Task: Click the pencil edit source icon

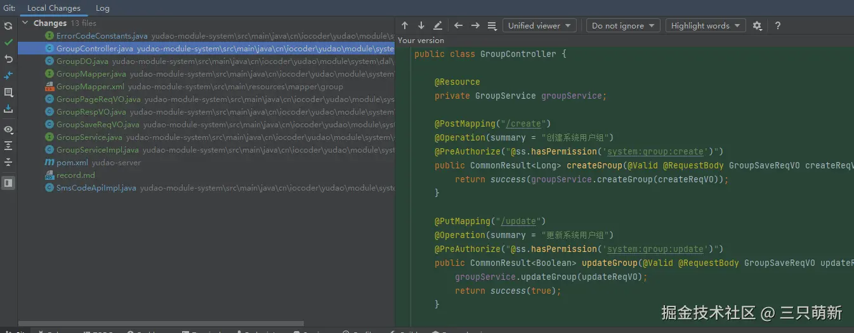Action: pyautogui.click(x=438, y=26)
